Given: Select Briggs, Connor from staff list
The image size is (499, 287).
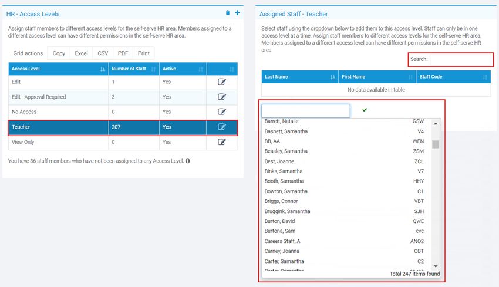Looking at the screenshot, I should tap(281, 201).
